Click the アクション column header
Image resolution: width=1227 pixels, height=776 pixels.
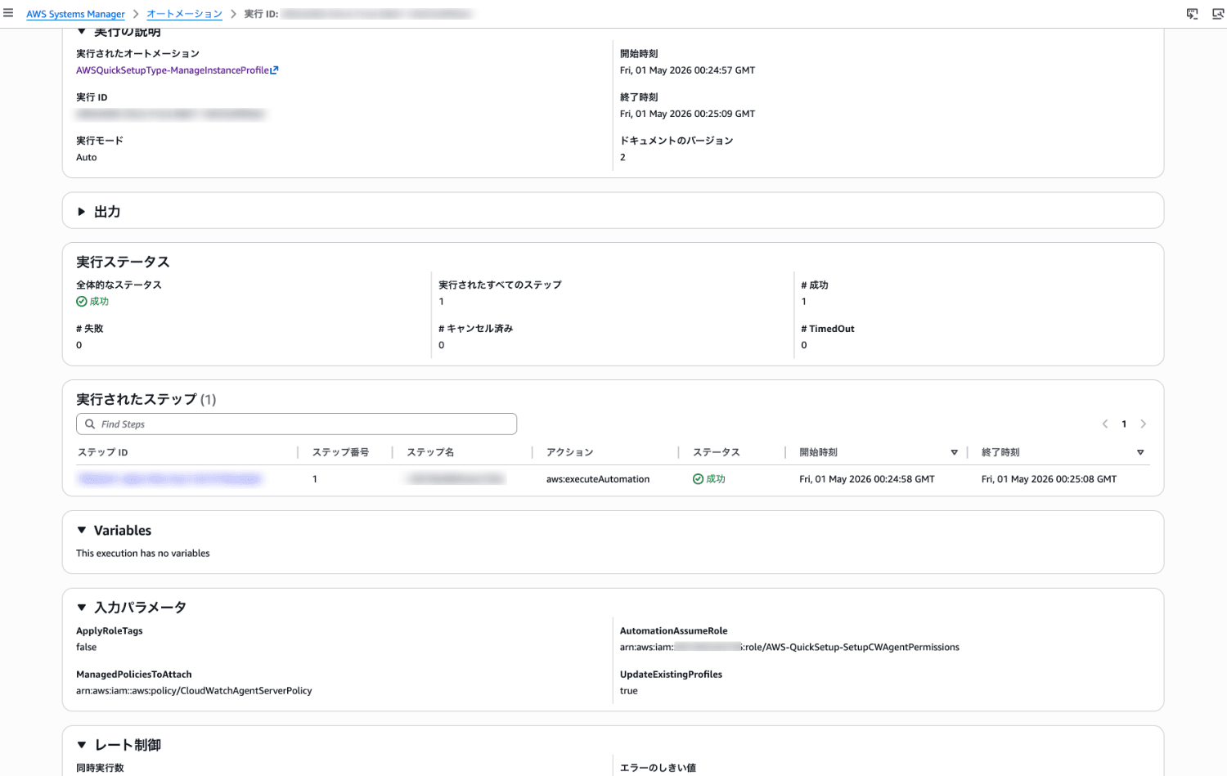[570, 452]
